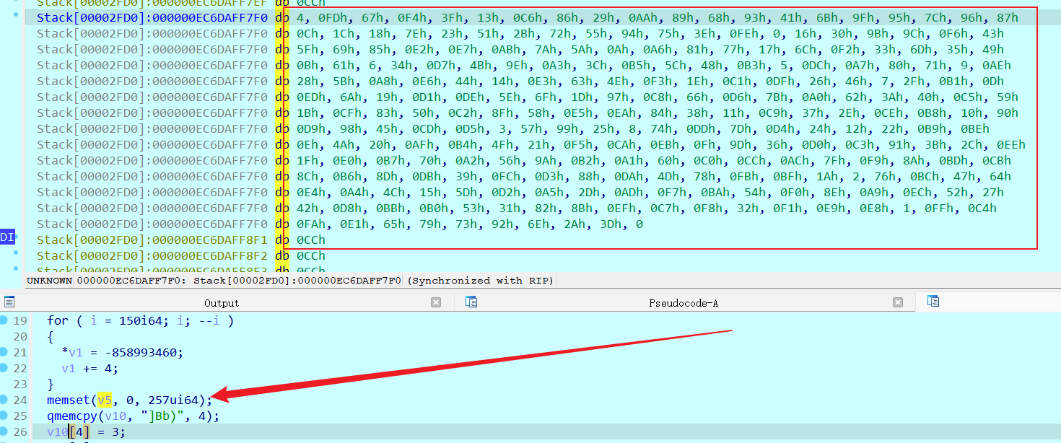Click line number 23 in the gutter
The image size is (1061, 443).
coord(19,384)
